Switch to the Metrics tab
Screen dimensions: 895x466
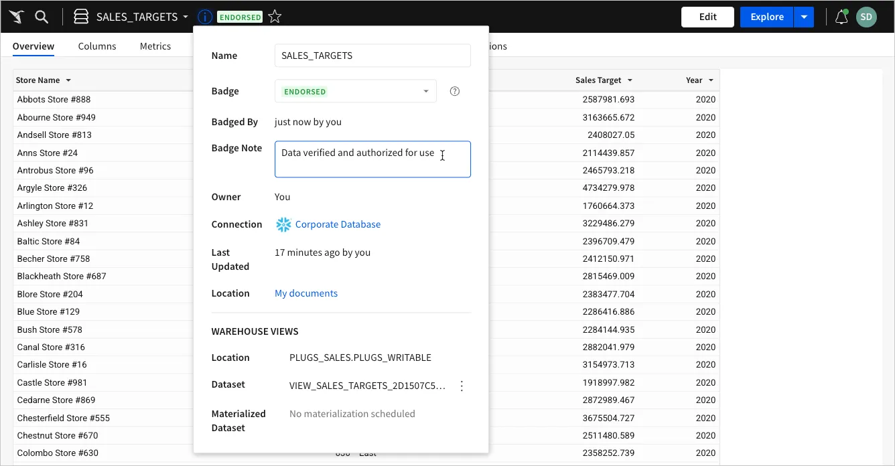(x=155, y=46)
